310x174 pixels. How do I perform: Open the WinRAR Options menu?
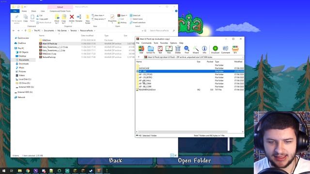[x=173, y=43]
